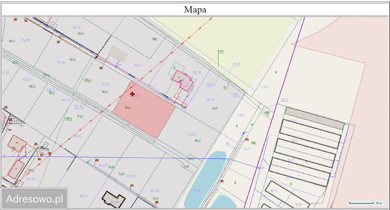Click underlined parcel label 40/6
Screen dimensions: 390x210
(x=211, y=84)
